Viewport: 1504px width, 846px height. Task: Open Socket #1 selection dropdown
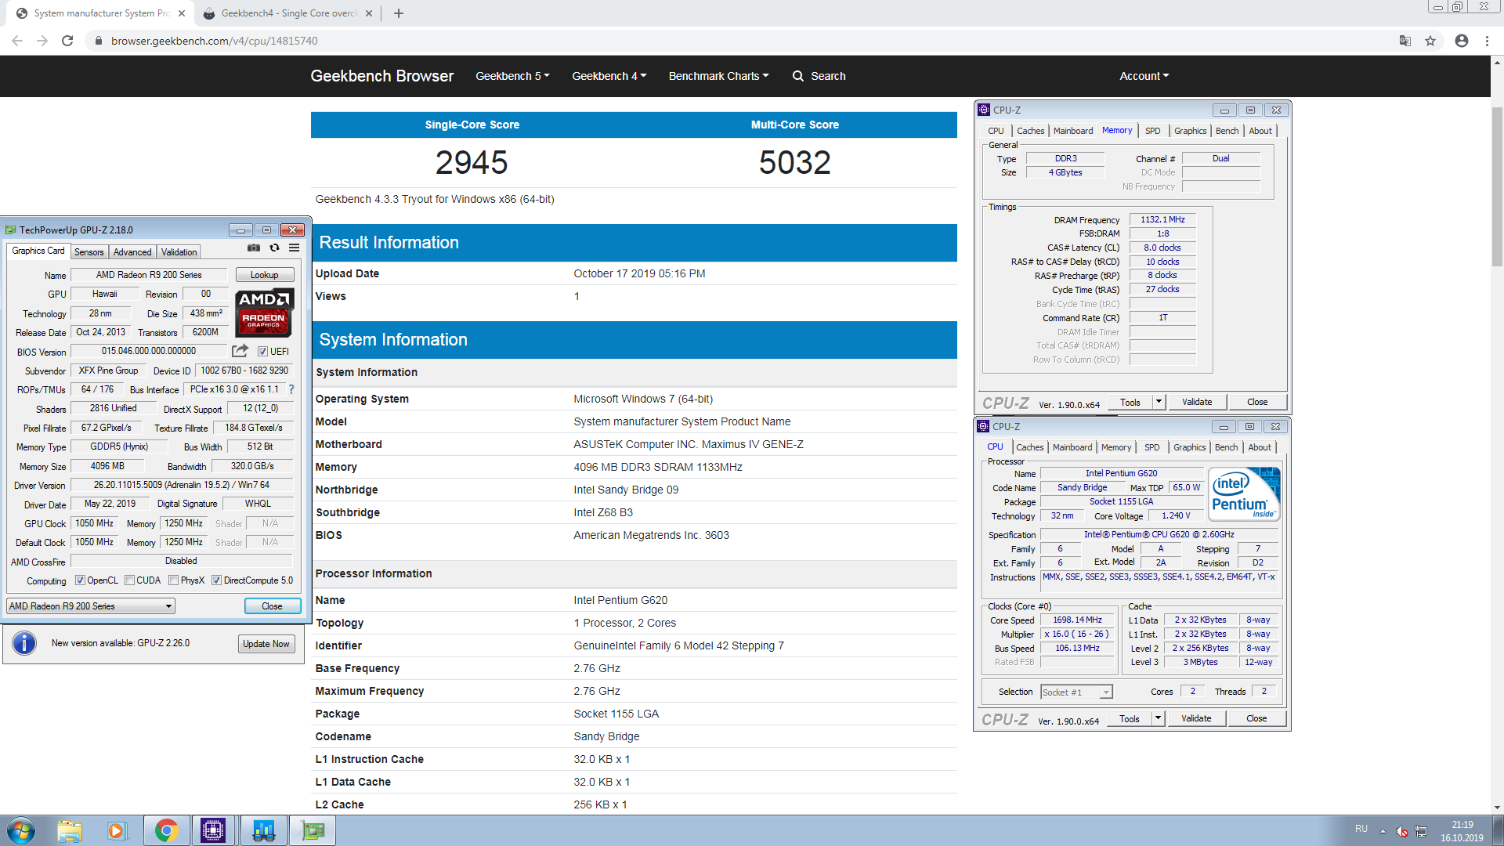click(x=1076, y=692)
